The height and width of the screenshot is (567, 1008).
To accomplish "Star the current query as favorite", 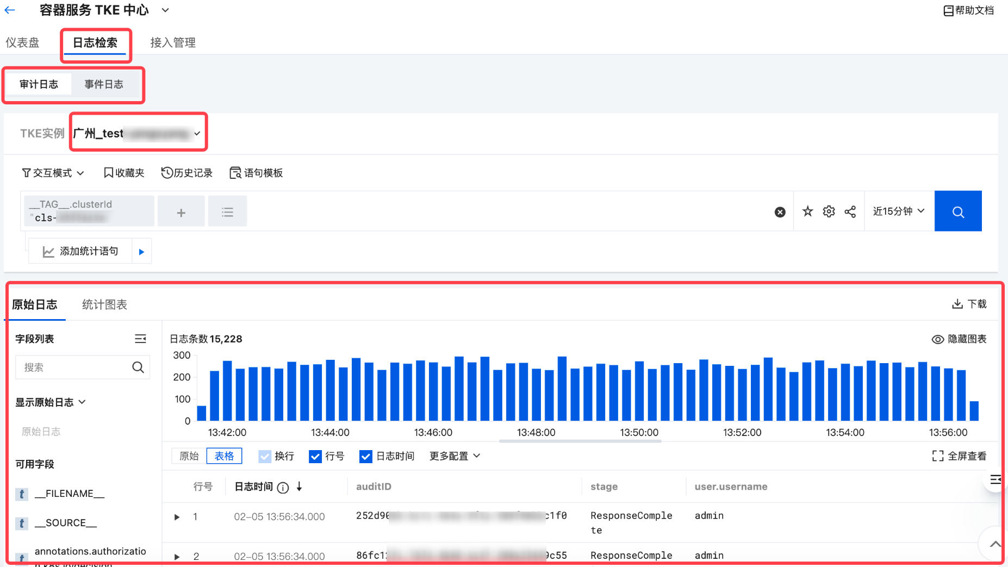I will point(807,211).
